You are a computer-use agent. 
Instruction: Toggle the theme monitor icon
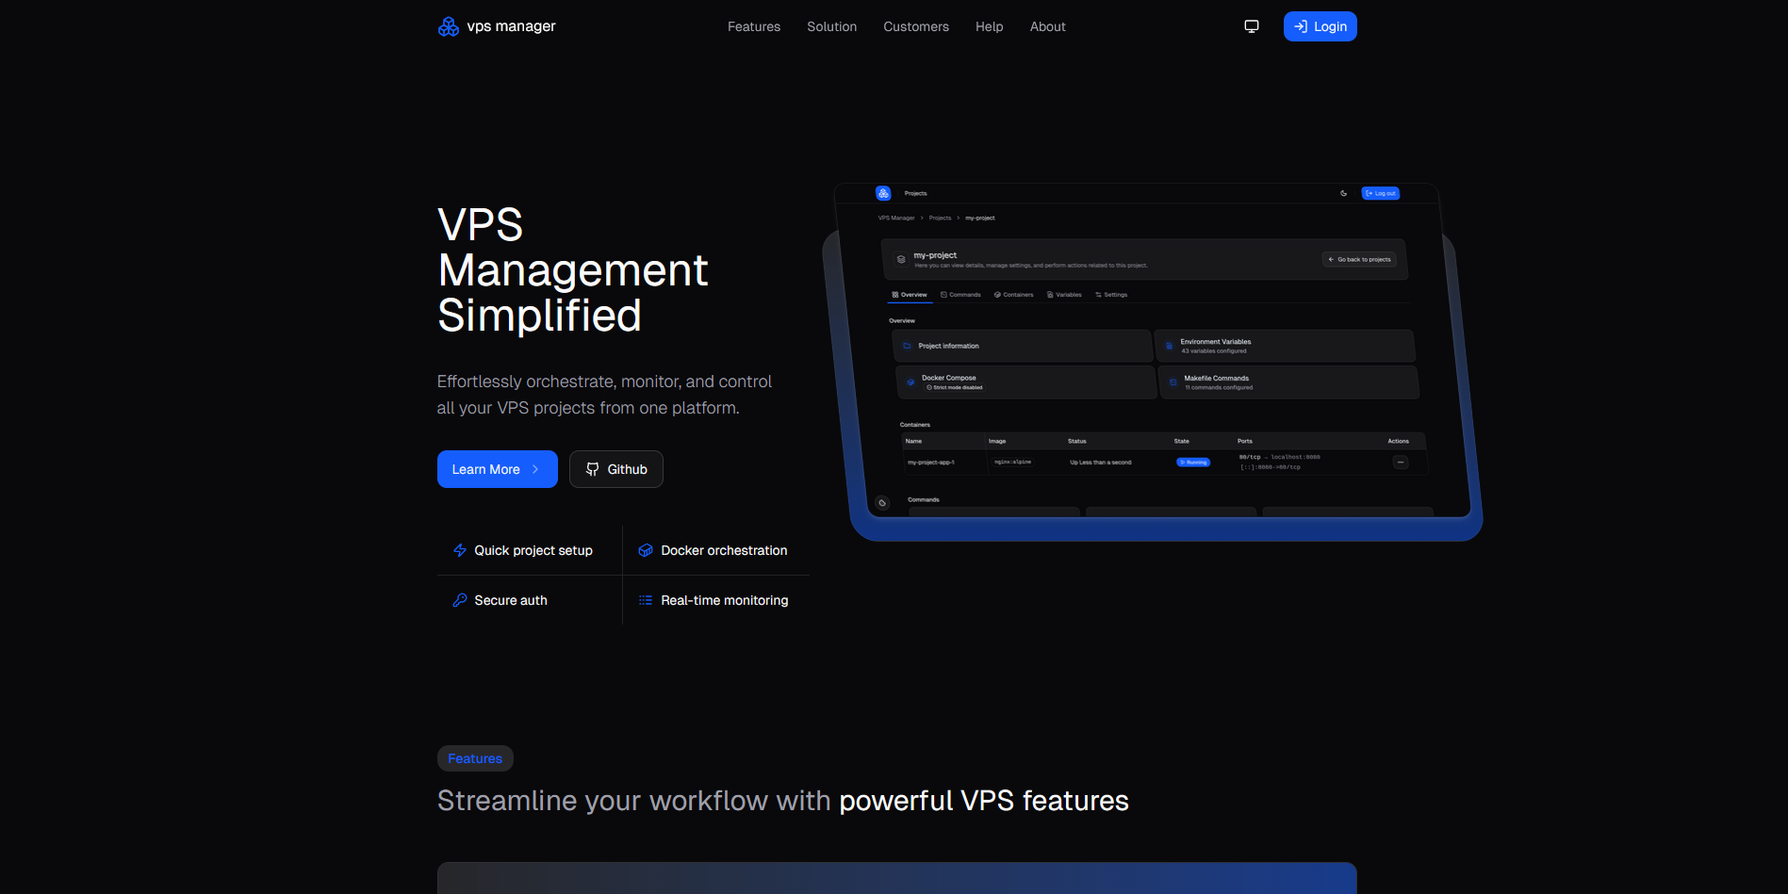tap(1252, 26)
